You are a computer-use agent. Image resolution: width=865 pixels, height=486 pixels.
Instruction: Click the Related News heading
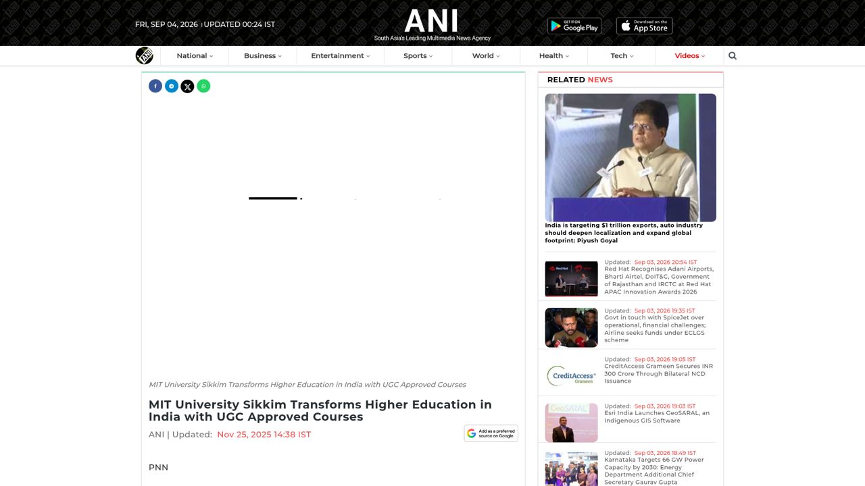pyautogui.click(x=580, y=80)
